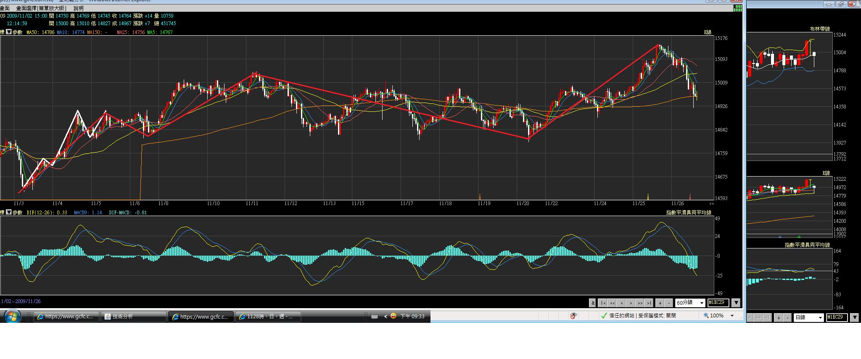Click the << fast-backward chart button
The width and height of the screenshot is (861, 359).
tap(612, 303)
